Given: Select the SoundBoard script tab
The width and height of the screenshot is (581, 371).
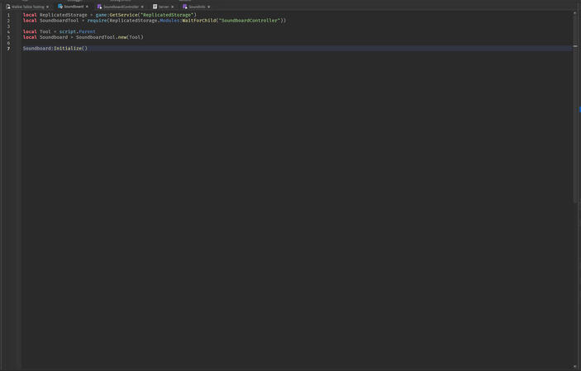Looking at the screenshot, I should coord(74,7).
